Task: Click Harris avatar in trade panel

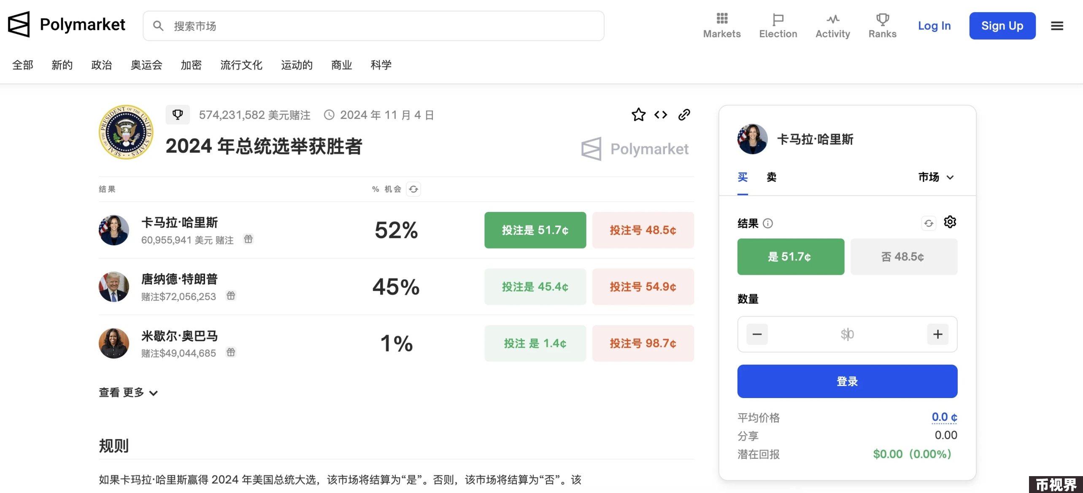Action: coord(752,139)
